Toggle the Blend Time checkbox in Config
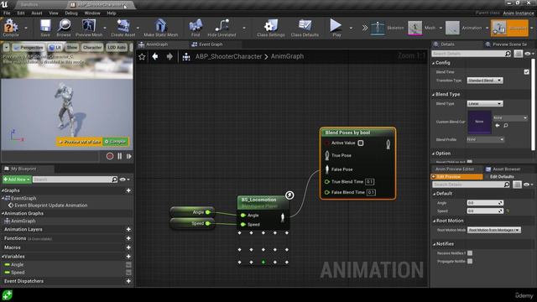Image resolution: width=537 pixels, height=302 pixels. pyautogui.click(x=526, y=72)
